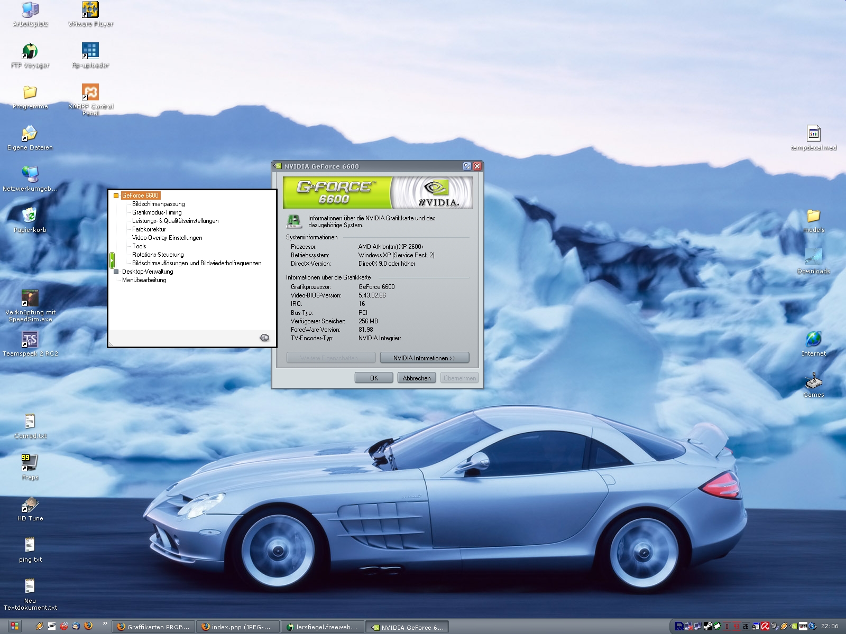Image resolution: width=846 pixels, height=634 pixels.
Task: Open the Windows Start button
Action: (14, 626)
